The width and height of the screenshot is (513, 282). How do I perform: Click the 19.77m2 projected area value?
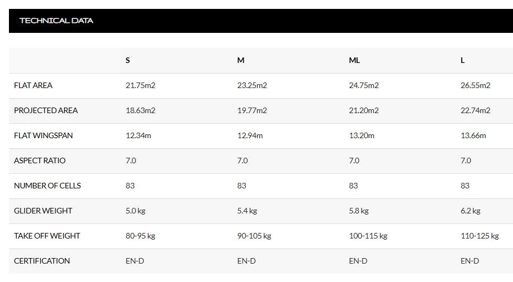(252, 110)
